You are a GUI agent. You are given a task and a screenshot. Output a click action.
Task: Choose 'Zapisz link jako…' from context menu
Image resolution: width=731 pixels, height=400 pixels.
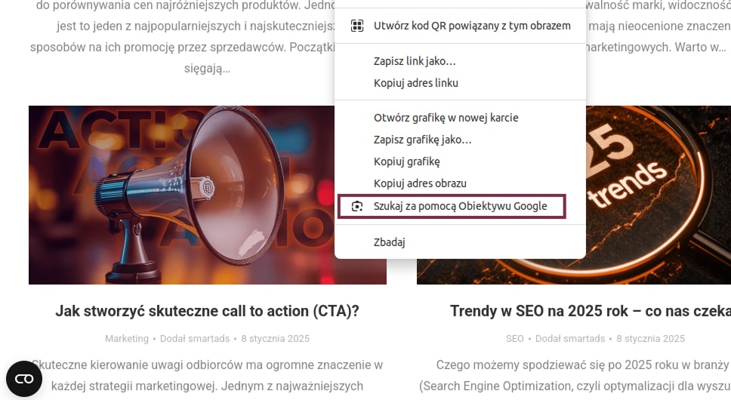point(415,61)
